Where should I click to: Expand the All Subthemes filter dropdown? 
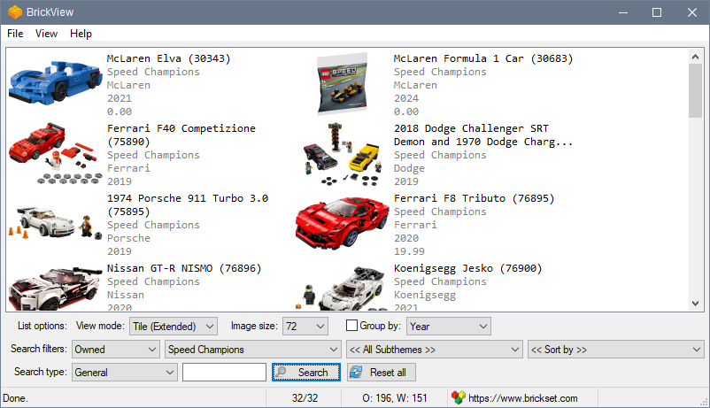point(434,350)
